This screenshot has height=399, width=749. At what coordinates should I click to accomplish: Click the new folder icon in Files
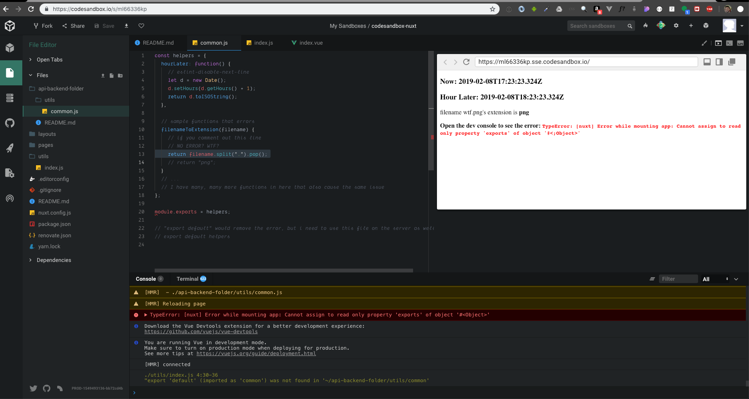coord(120,76)
